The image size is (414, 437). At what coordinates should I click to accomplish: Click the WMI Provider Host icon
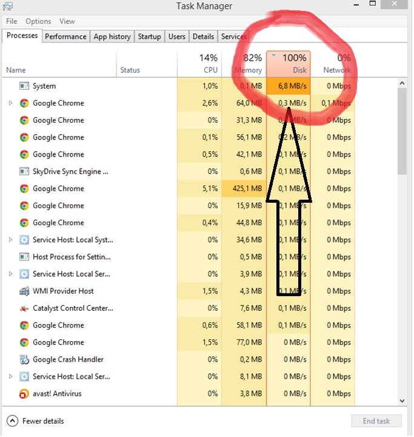tap(24, 291)
